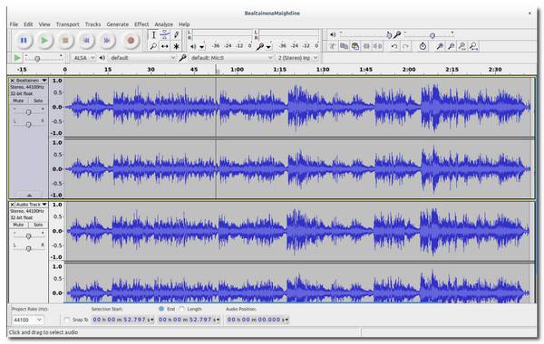Screen dimensions: 544x344
Task: Select the Multi-Tool asterisk icon
Action: coord(177,46)
